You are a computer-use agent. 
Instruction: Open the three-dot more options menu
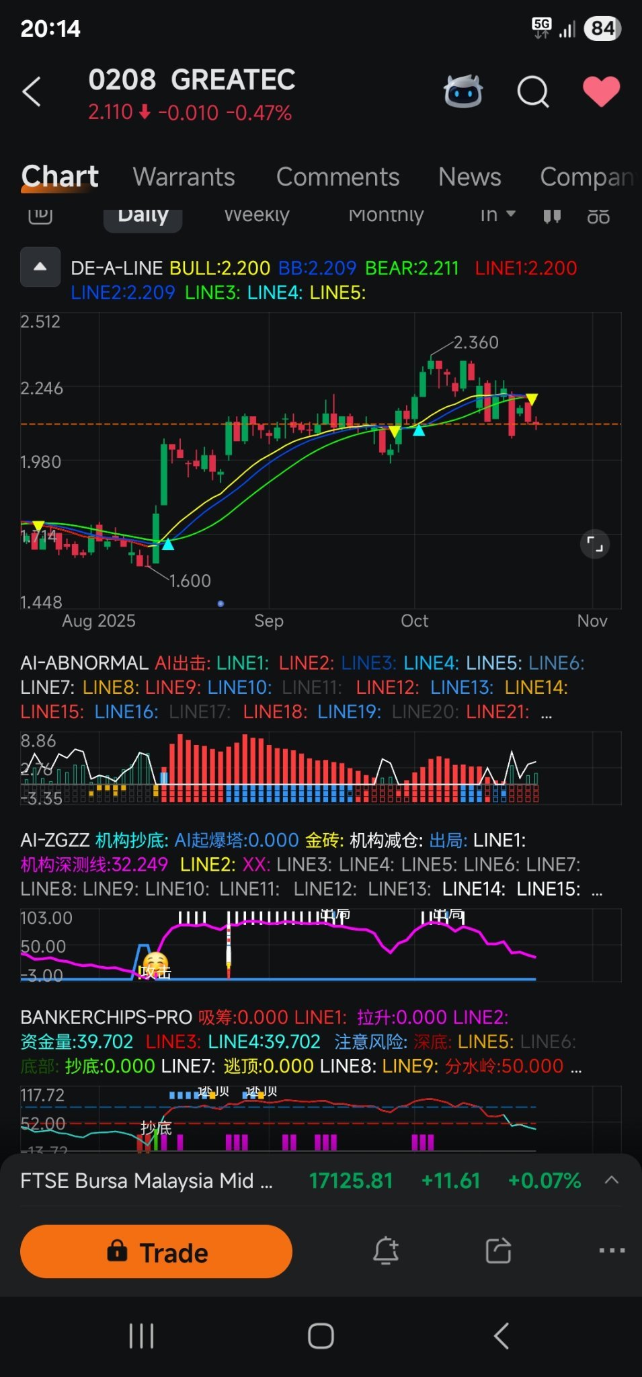(x=612, y=1251)
